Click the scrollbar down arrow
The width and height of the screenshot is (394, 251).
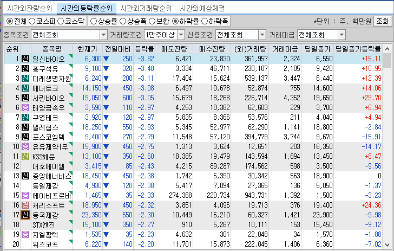[x=387, y=245]
